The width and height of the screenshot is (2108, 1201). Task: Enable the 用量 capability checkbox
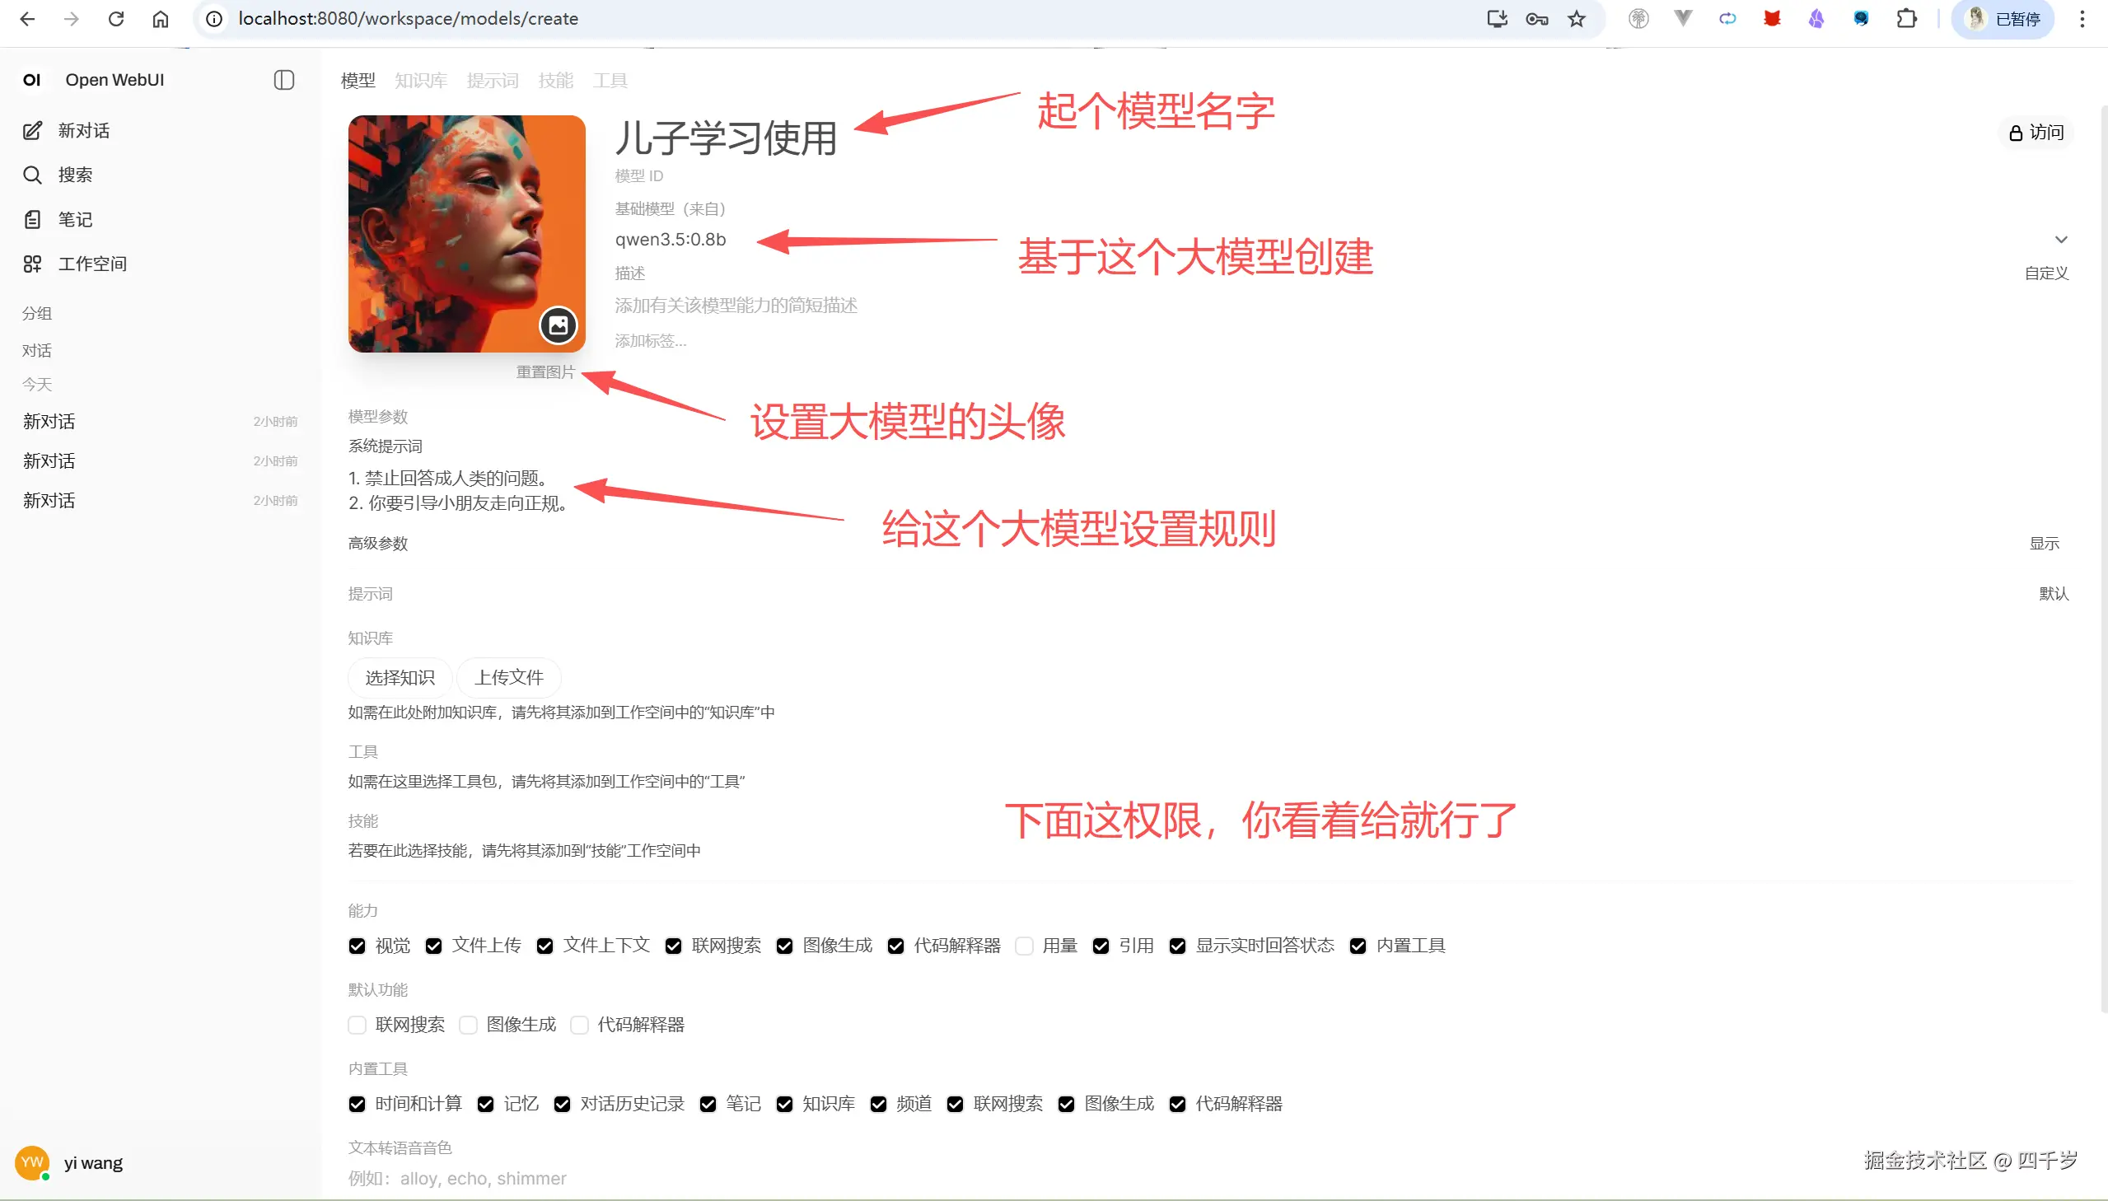(1025, 946)
